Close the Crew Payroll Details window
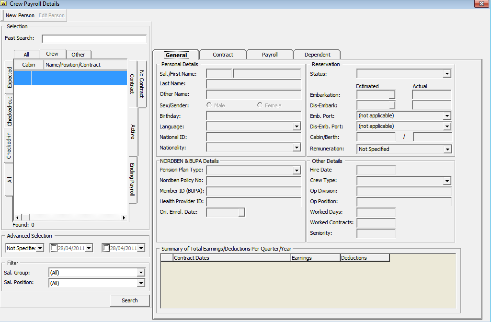Screen dimensions: 491x322 (482, 3)
